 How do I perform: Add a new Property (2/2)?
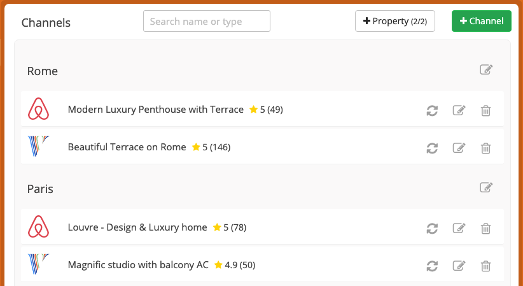pos(395,21)
